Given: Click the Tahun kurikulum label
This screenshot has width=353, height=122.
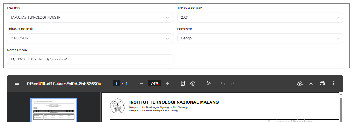Looking at the screenshot, I should pyautogui.click(x=189, y=8).
